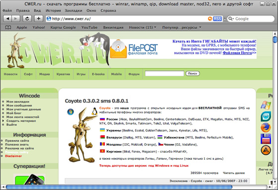Click the Windows Vista orb icon in article

tap(70, 112)
